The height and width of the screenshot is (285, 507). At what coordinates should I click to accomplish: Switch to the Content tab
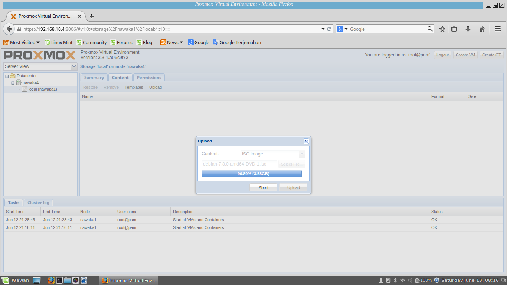(120, 78)
